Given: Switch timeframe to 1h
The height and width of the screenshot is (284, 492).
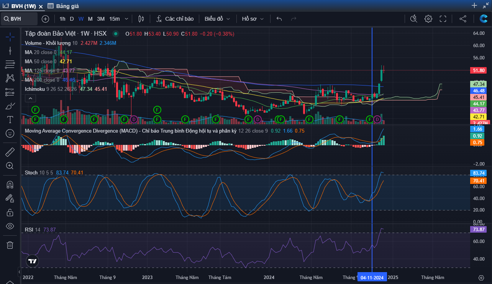Looking at the screenshot, I should point(62,19).
